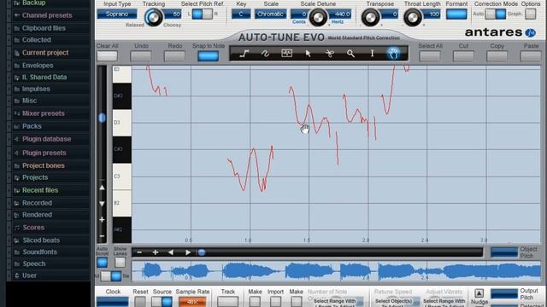Click vertical zoom in plus icon

102,220
